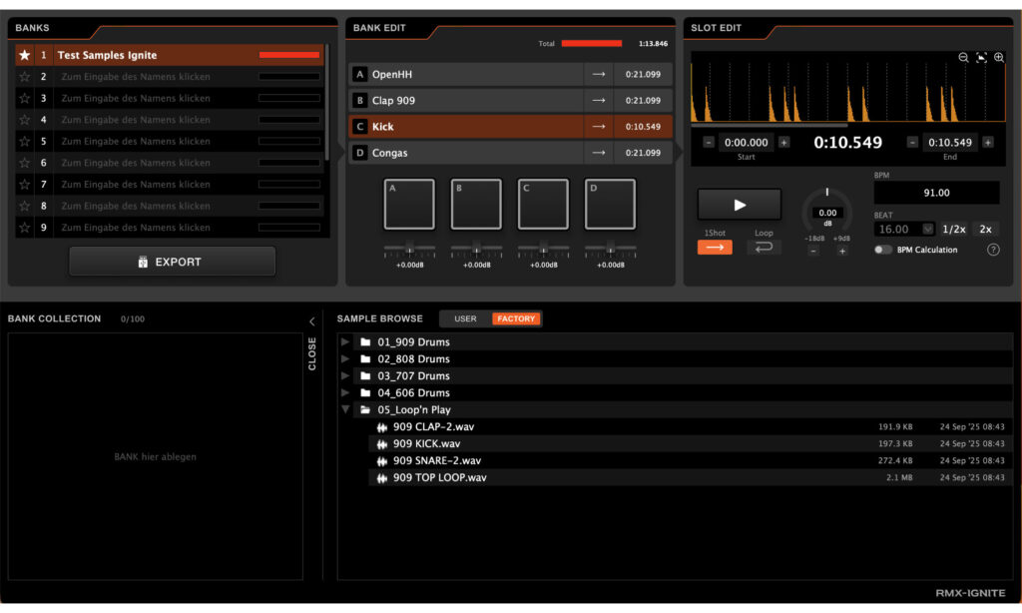This screenshot has width=1022, height=613.
Task: Star bank 2 as a favorite
Action: click(24, 76)
